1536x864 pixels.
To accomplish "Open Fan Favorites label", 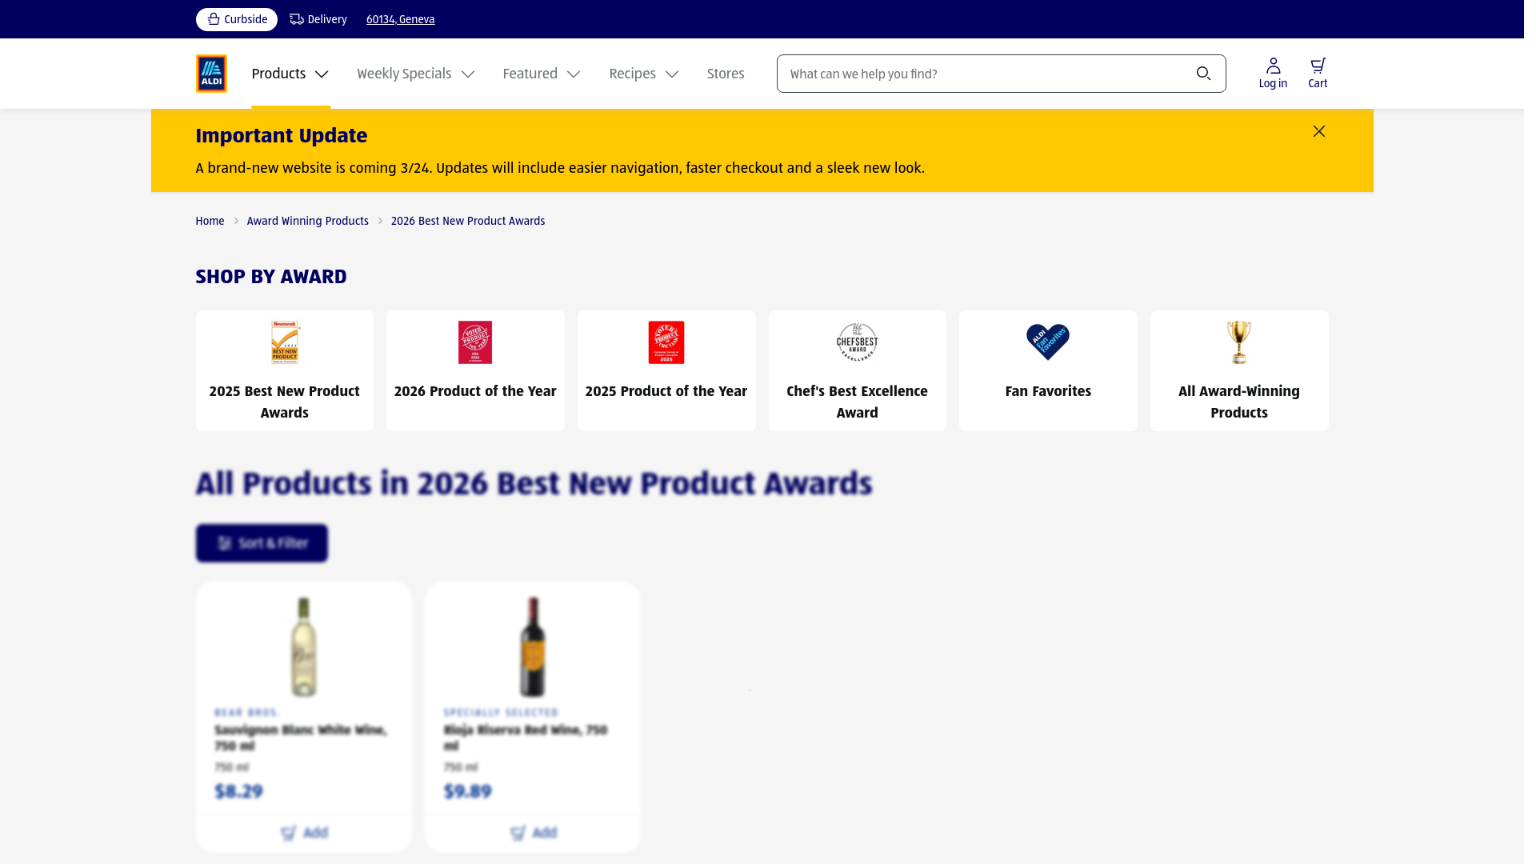I will pos(1048,391).
